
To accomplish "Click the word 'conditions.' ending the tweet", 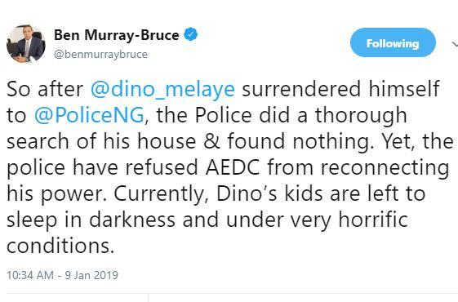I will (60, 246).
